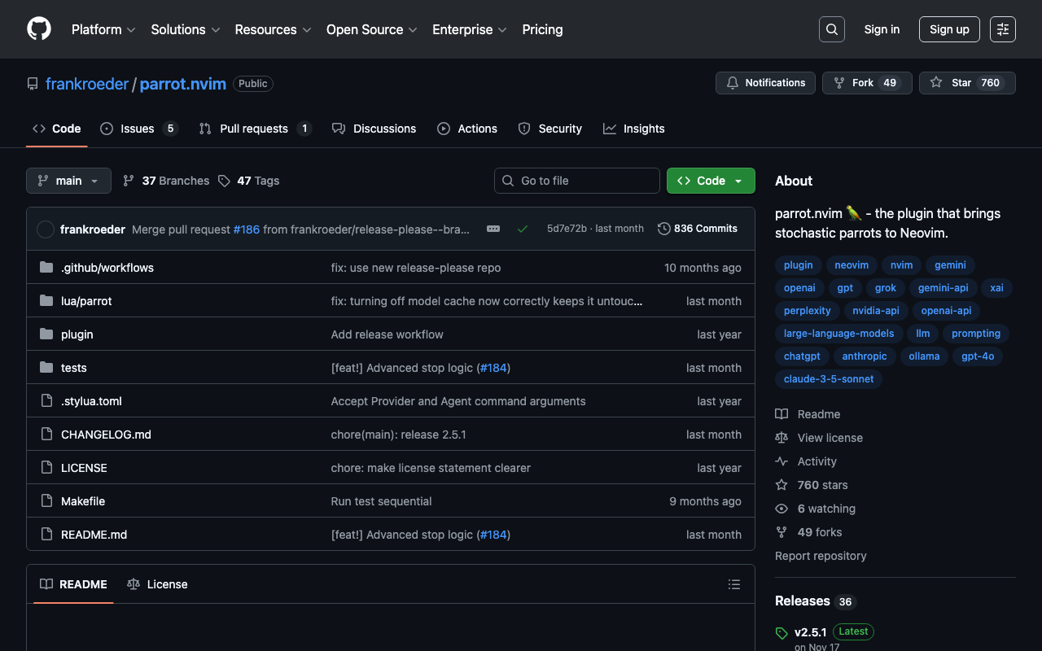Switch to the Issues tab
The height and width of the screenshot is (651, 1042).
click(138, 129)
